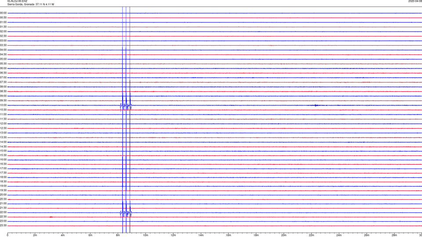Select the 20:00 time label
This screenshot has width=422, height=237.
3,194
